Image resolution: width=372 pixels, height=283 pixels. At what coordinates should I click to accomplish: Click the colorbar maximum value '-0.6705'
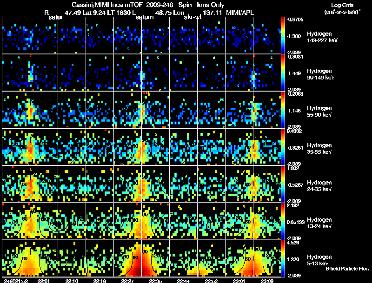[x=295, y=20]
